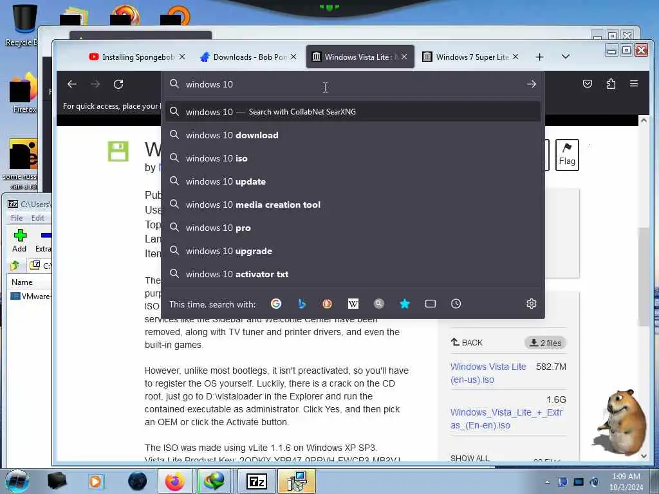This screenshot has width=659, height=494.
Task: Click the scrollbar down arrow
Action: click(x=644, y=456)
